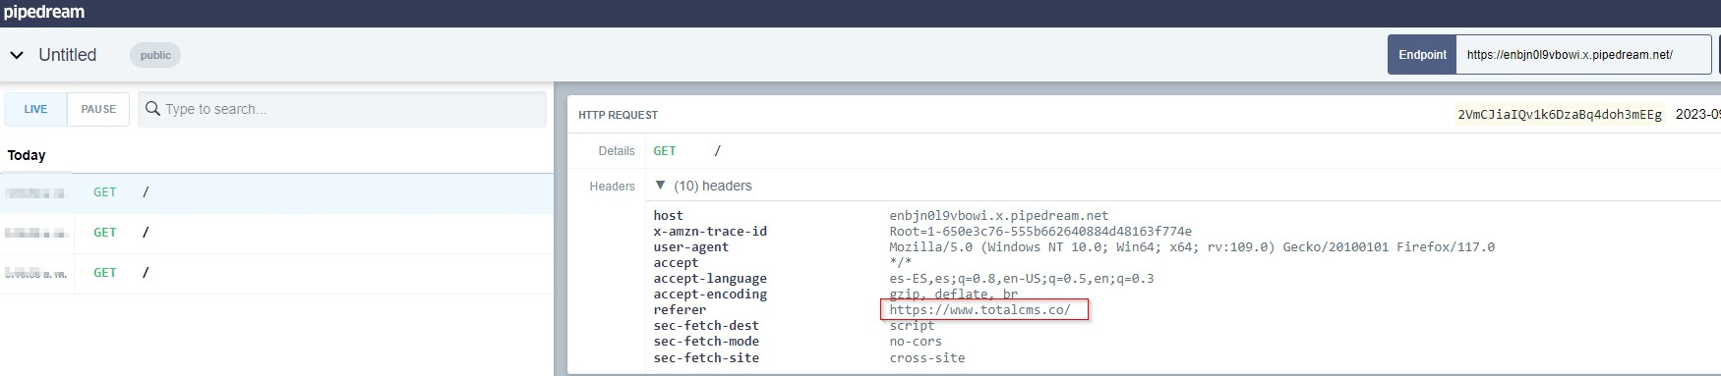Select the es-ES accept-language value
This screenshot has height=376, width=1721.
tap(1022, 278)
